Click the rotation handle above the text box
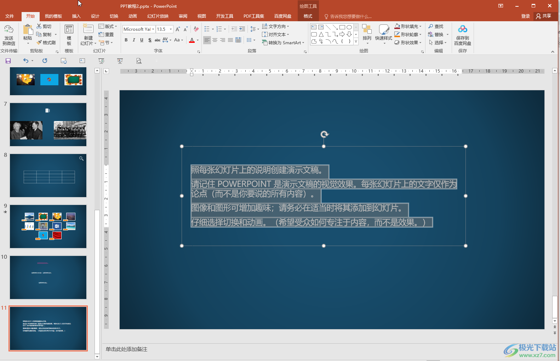Viewport: 560px width, 361px height. [324, 134]
